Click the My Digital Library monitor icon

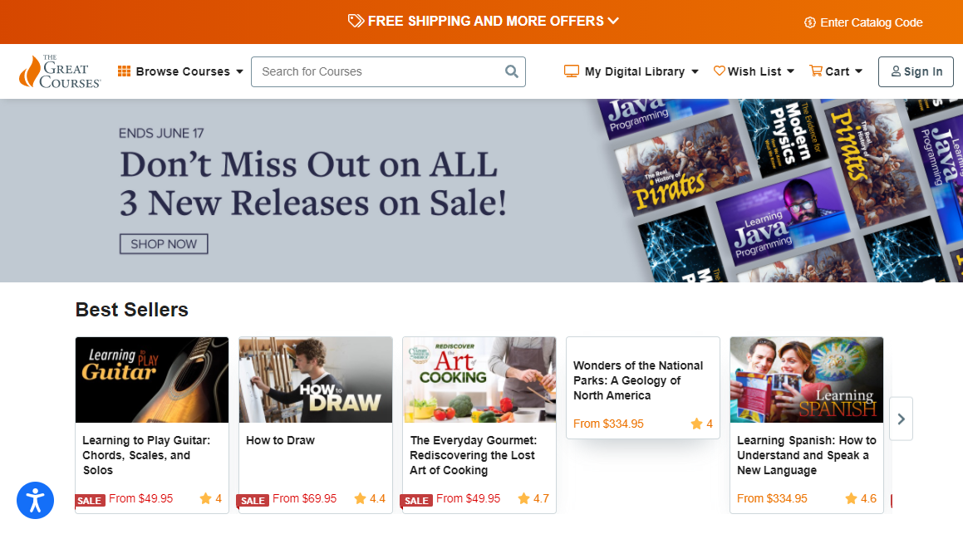[x=571, y=71]
